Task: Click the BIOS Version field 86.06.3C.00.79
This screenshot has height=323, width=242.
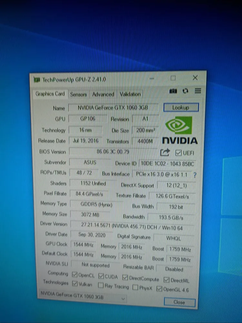Action: [x=113, y=152]
